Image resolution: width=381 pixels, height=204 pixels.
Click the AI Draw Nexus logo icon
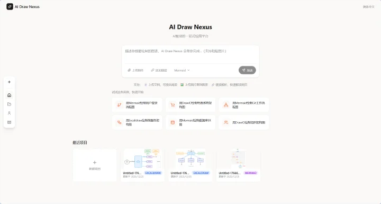[x=10, y=6]
